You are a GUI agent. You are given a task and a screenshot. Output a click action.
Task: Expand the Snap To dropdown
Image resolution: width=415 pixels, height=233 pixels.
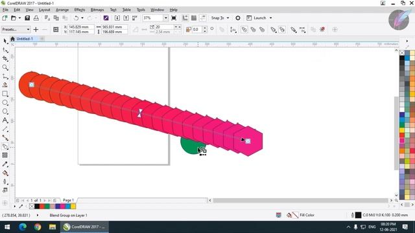(x=228, y=18)
